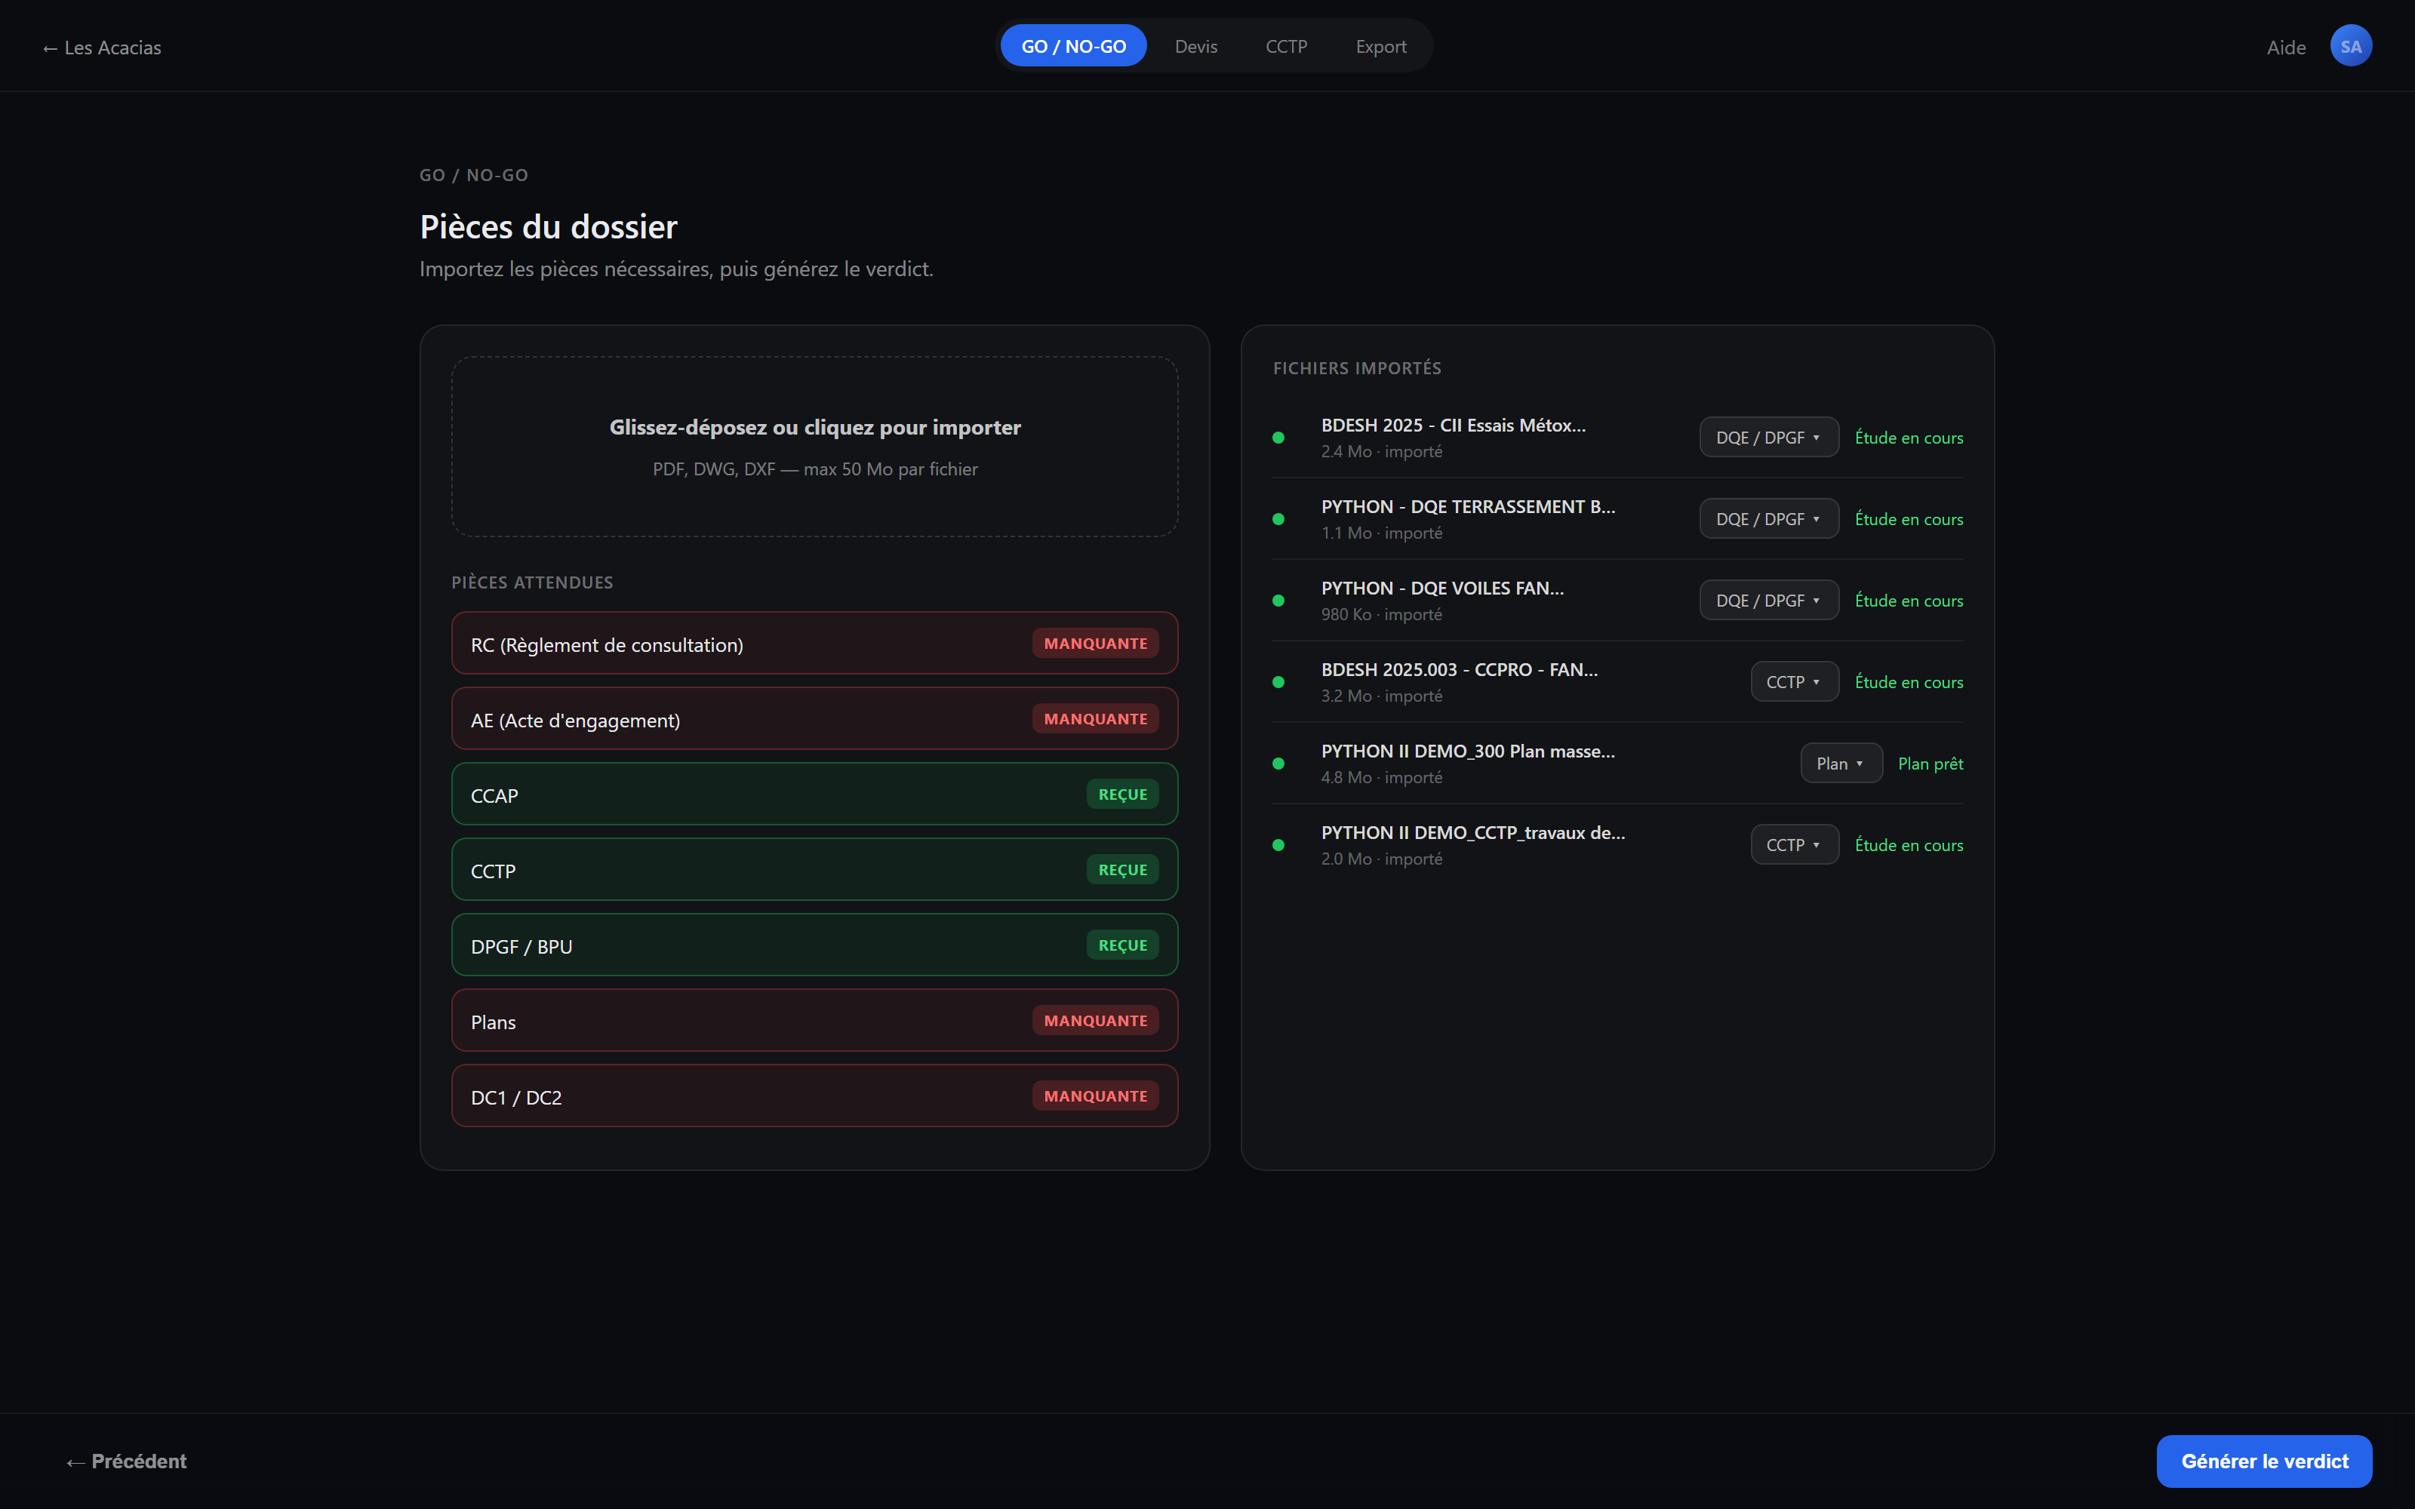Switch to the Devis tab
Image resolution: width=2415 pixels, height=1509 pixels.
(1195, 46)
